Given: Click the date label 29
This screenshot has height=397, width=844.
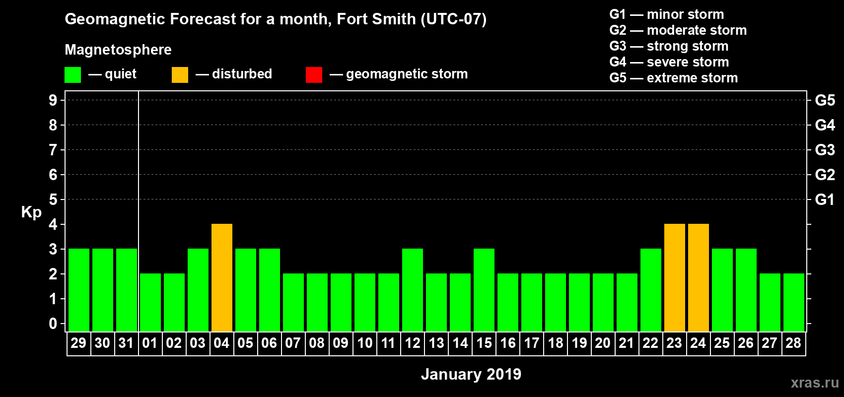Looking at the screenshot, I should [78, 343].
